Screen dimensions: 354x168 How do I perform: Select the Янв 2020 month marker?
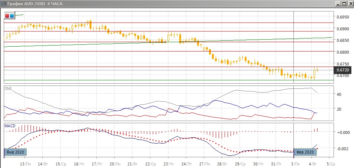(x=16, y=152)
